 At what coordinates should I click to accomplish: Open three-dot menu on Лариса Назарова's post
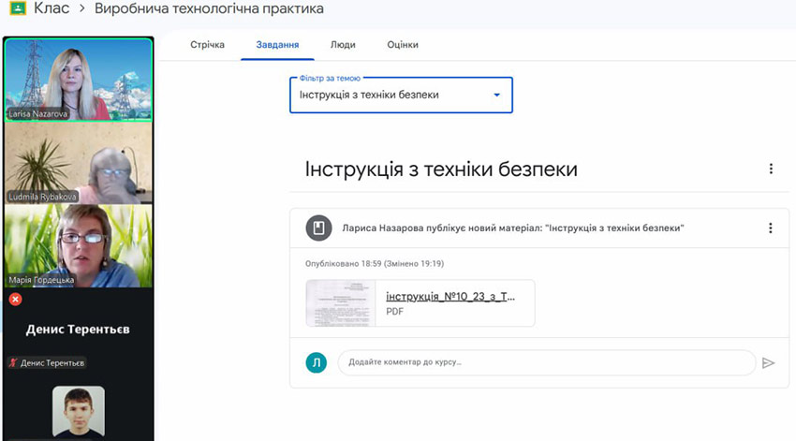(x=771, y=228)
